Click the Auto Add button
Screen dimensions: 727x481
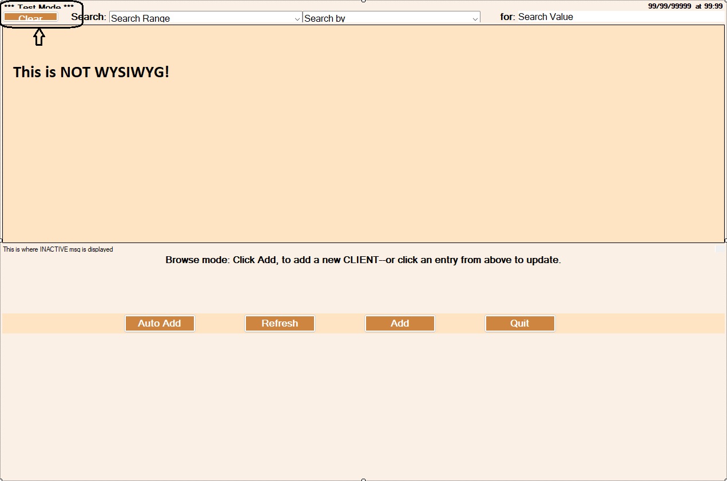[160, 323]
